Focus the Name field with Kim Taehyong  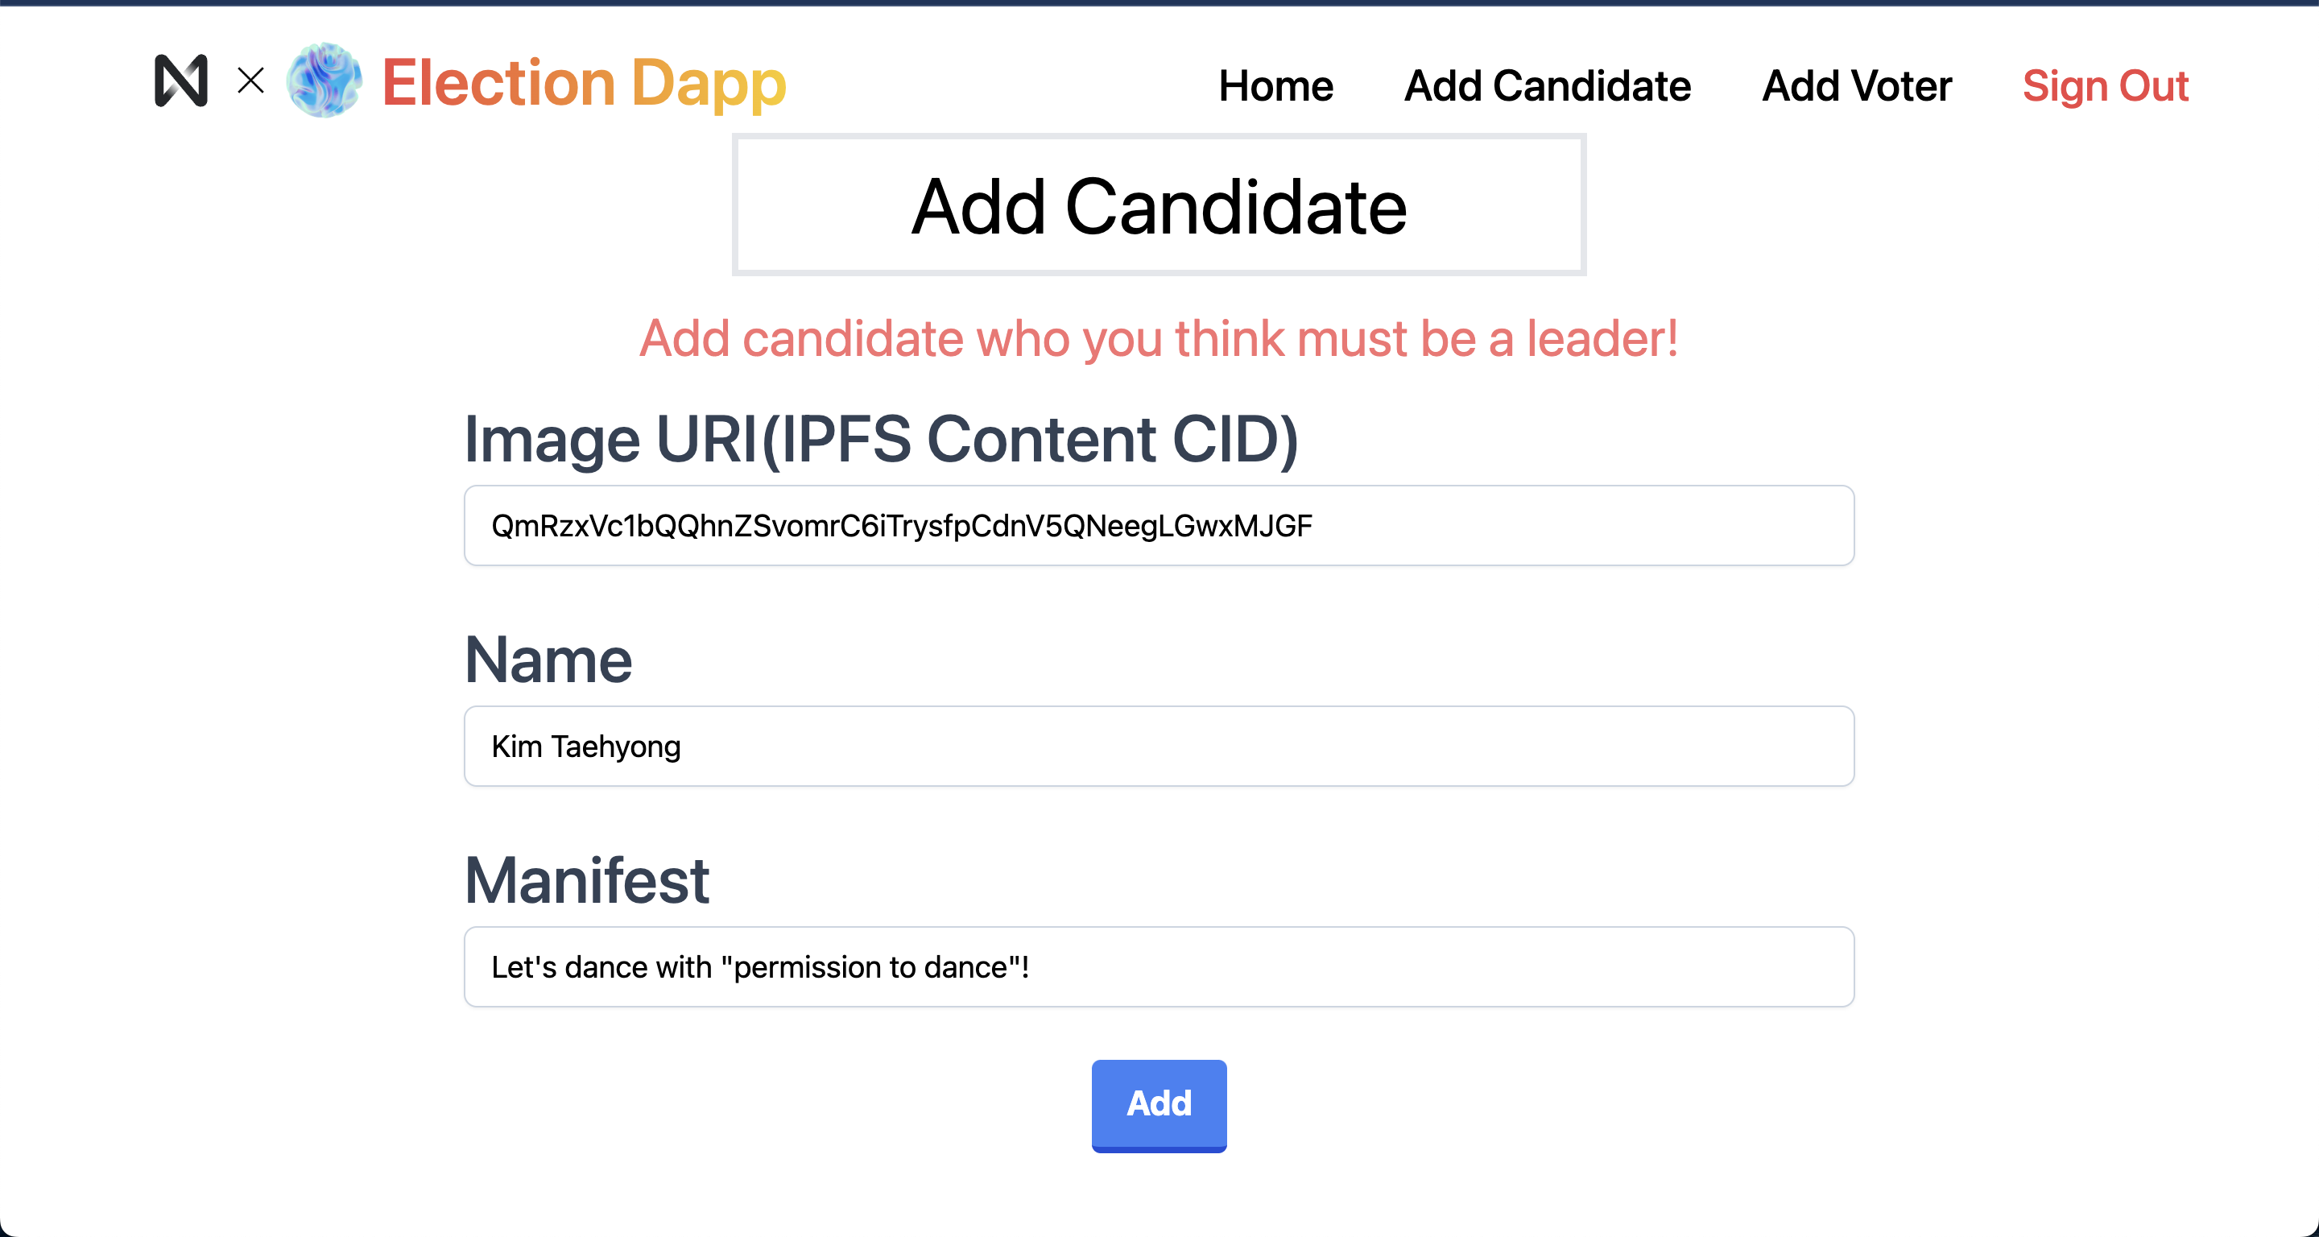(1159, 747)
